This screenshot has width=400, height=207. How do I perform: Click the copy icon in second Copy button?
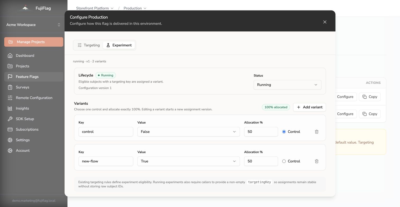pos(365,114)
